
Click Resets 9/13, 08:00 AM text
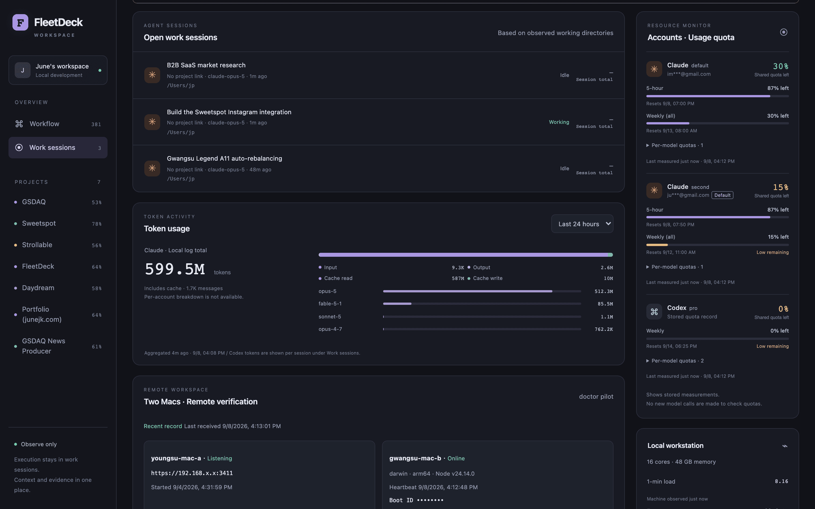pyautogui.click(x=672, y=131)
